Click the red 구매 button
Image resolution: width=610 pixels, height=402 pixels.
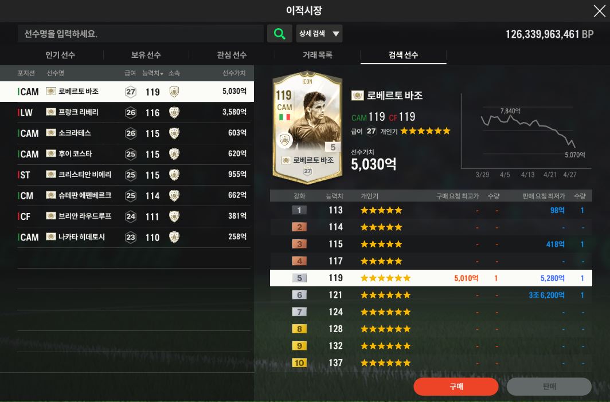point(456,387)
